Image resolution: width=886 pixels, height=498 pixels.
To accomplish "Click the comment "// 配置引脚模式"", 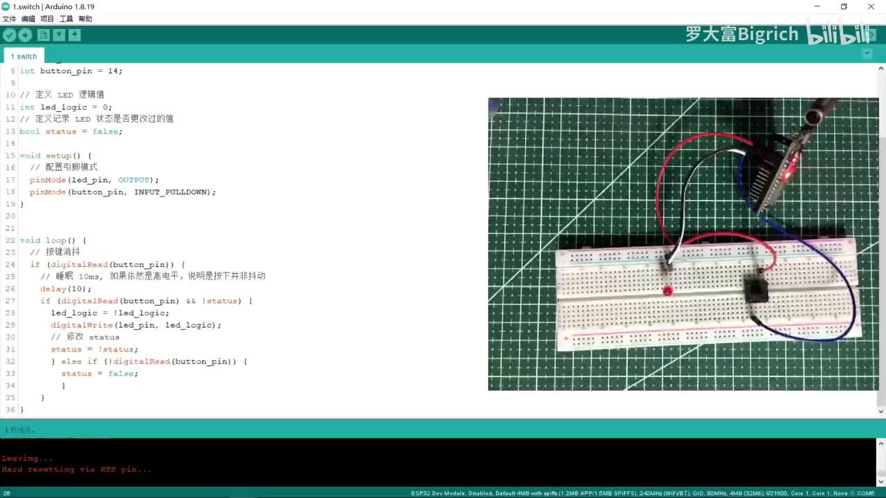I will (64, 167).
